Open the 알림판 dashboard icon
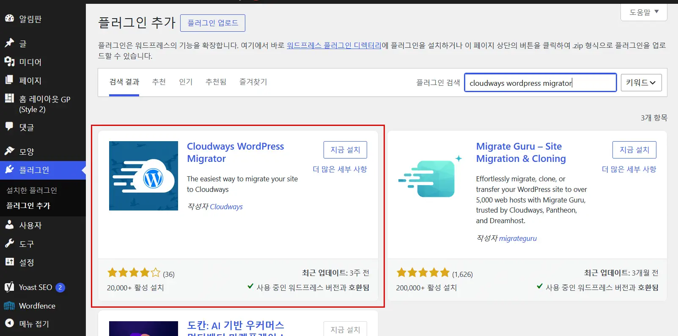Screen dimensions: 678x336 click(9, 19)
